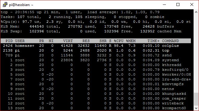Click the 23804 VIRT value for systemd
The width and height of the screenshot is (199, 111).
coord(67,60)
